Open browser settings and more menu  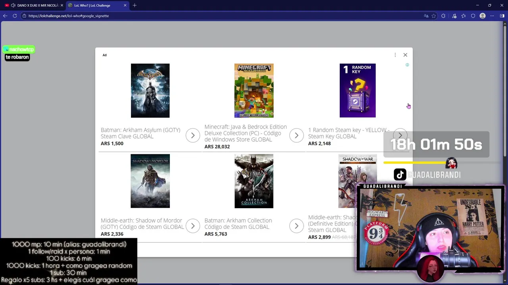492,16
